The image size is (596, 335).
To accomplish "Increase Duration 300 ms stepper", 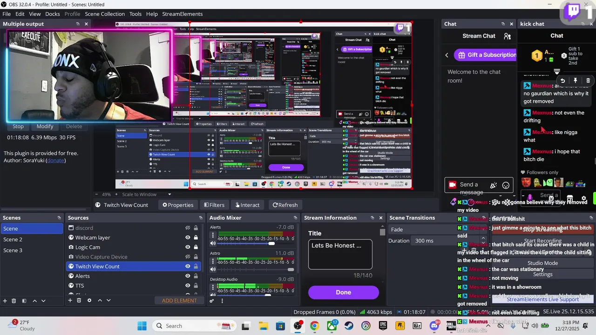I will [483, 238].
